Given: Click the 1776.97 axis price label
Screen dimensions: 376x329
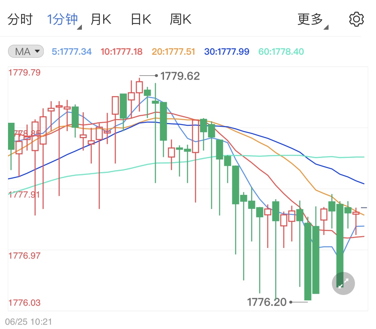Looking at the screenshot, I should tap(24, 256).
